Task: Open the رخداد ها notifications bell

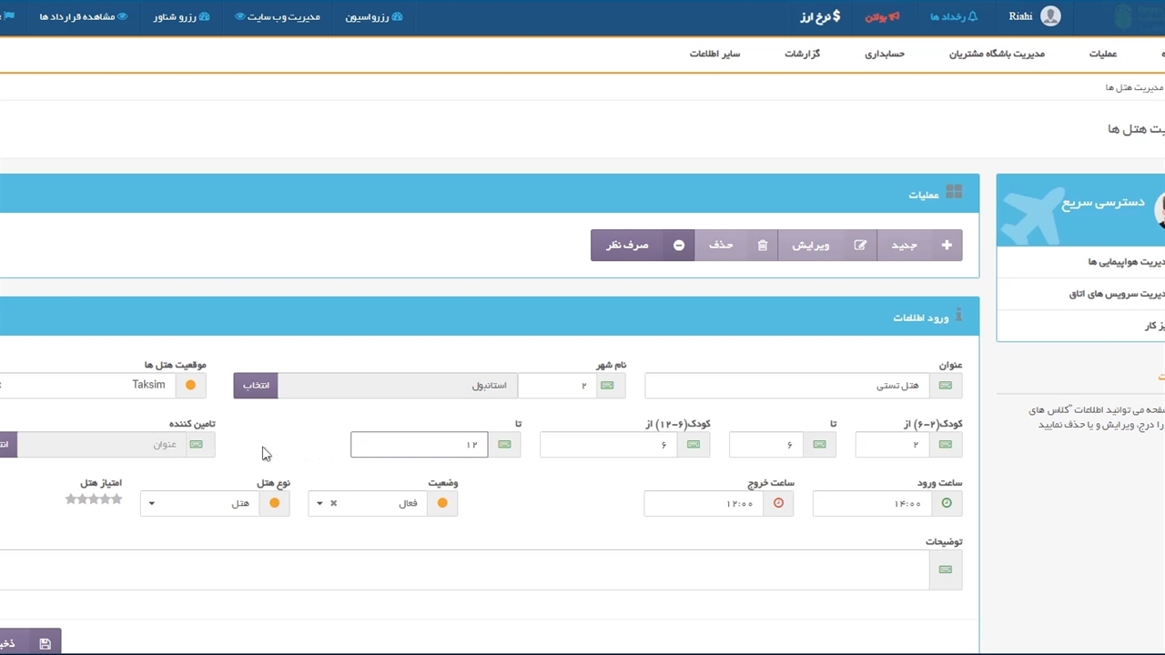Action: tap(953, 16)
